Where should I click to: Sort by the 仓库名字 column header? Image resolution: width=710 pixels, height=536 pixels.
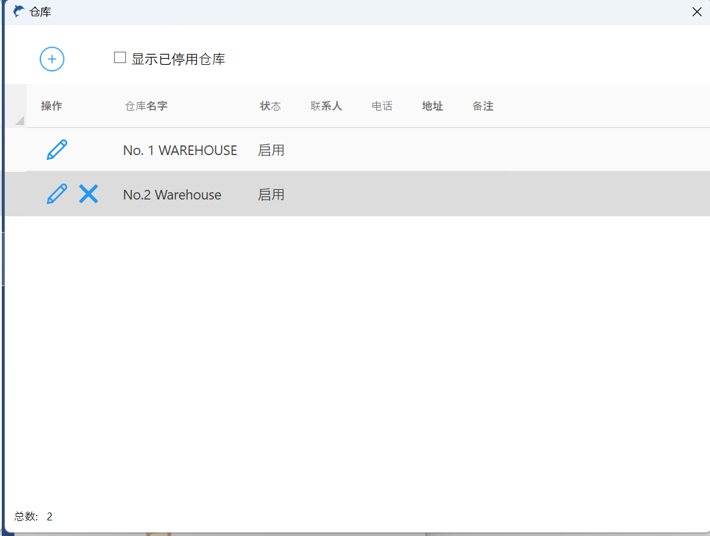pos(146,106)
